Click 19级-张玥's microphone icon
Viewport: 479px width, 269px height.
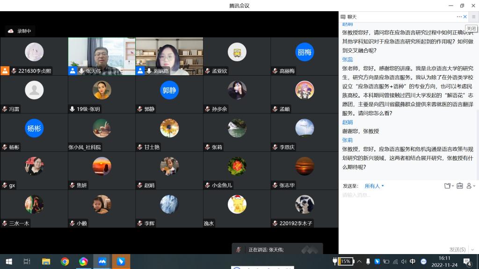coord(72,109)
